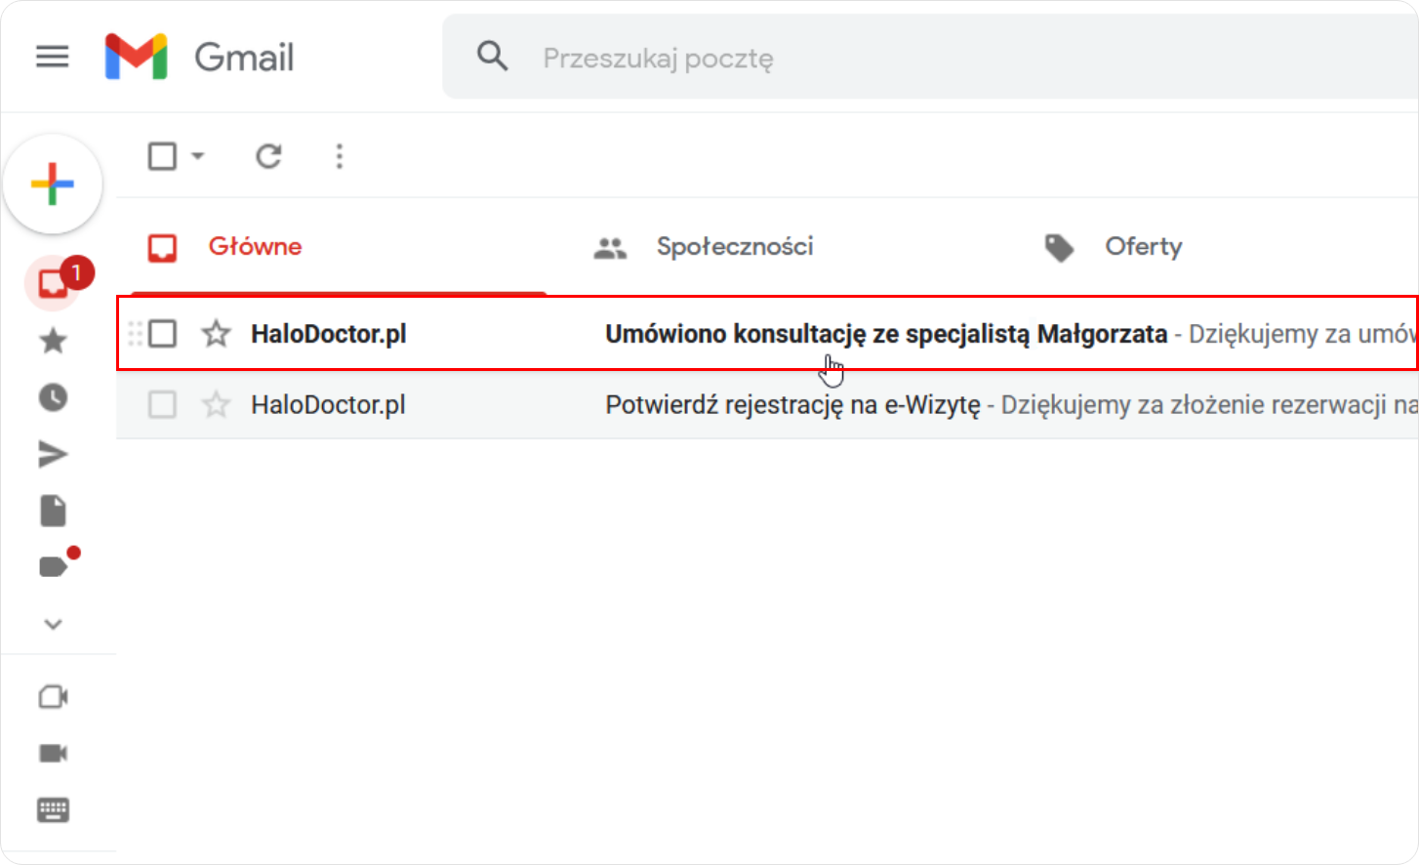Screen dimensions: 1419x865
Task: Select the Potwierdź rejestrację email checkbox
Action: pyautogui.click(x=163, y=404)
